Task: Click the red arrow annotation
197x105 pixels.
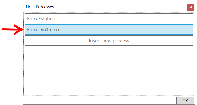Action: click(x=12, y=29)
